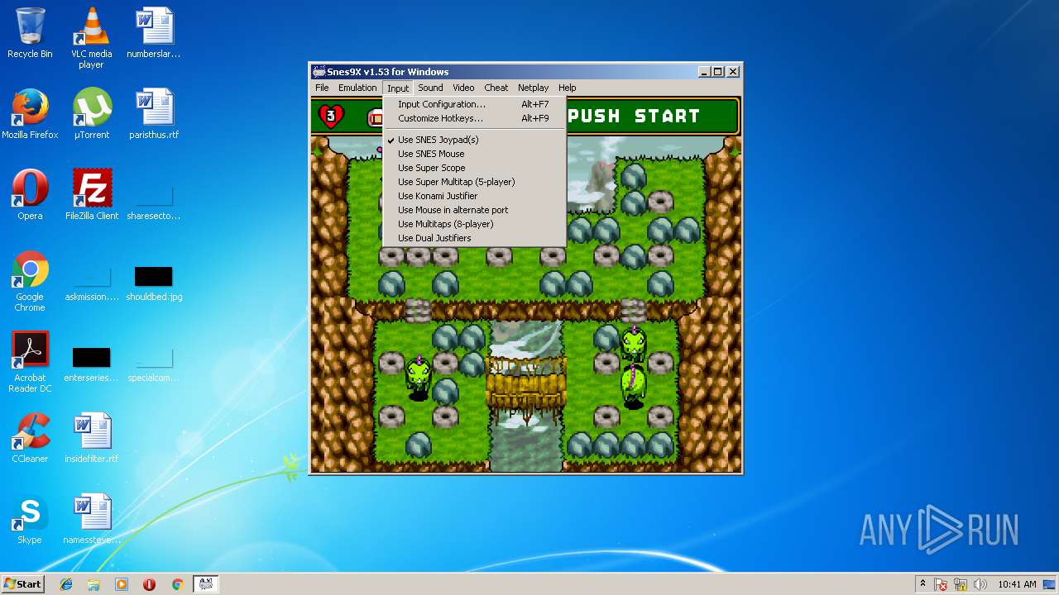Open the Windows Start menu
Image resolution: width=1059 pixels, height=595 pixels.
click(x=23, y=583)
